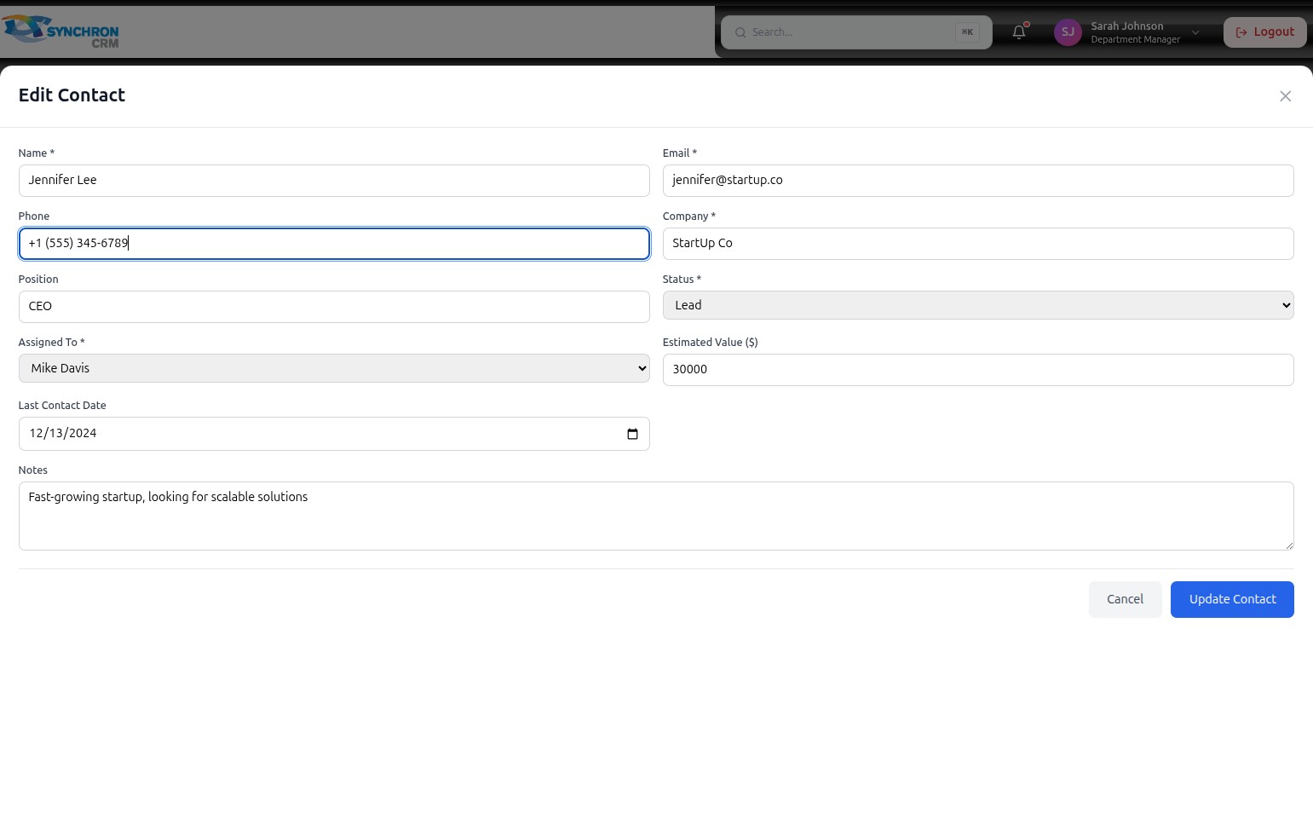Open the Status dropdown showing Lead
This screenshot has width=1313, height=819.
[x=978, y=305]
